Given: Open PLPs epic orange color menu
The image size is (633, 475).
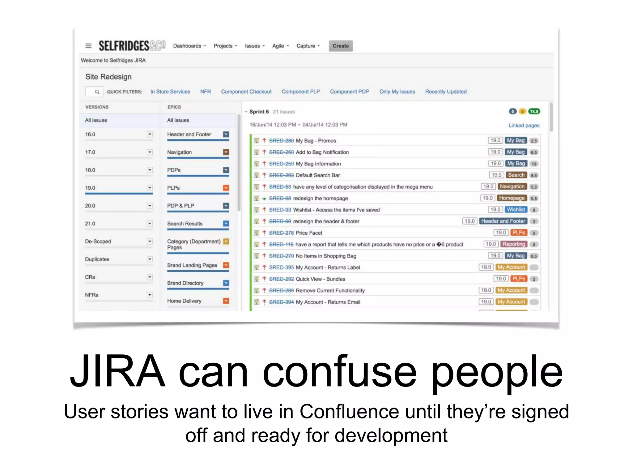Looking at the screenshot, I should point(226,188).
